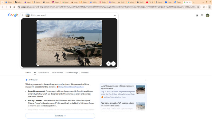This screenshot has width=212, height=119.
Task: Click the AI Overview sparkle icon
Action: pos(27,80)
